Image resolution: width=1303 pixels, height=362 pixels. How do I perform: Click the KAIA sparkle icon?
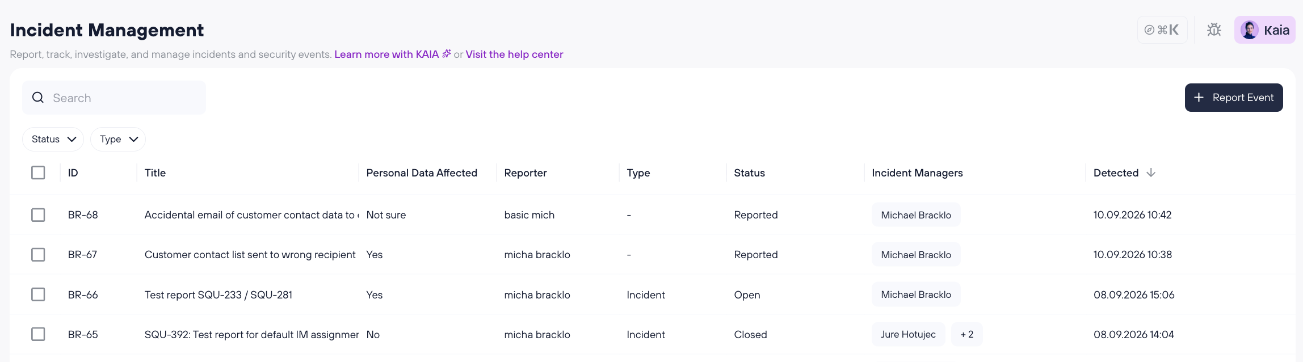point(447,54)
